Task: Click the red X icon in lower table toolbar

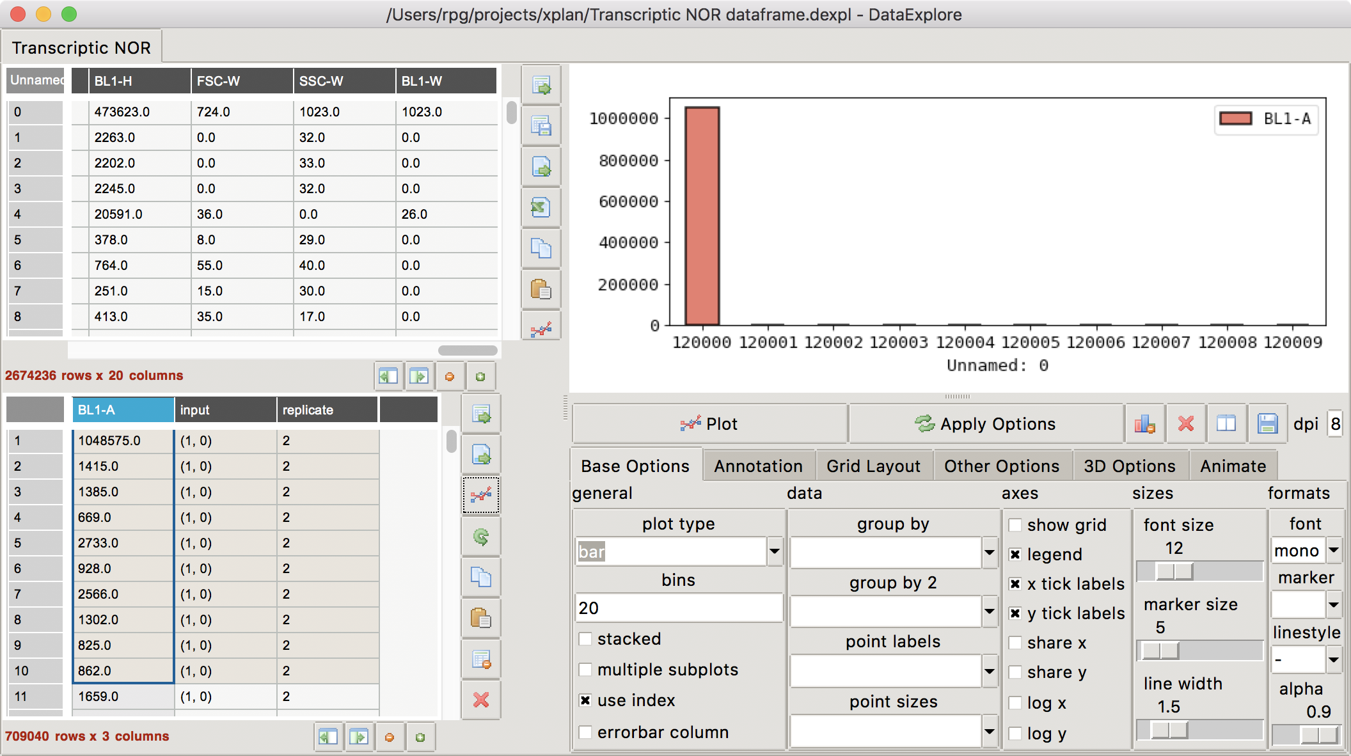Action: click(x=481, y=700)
